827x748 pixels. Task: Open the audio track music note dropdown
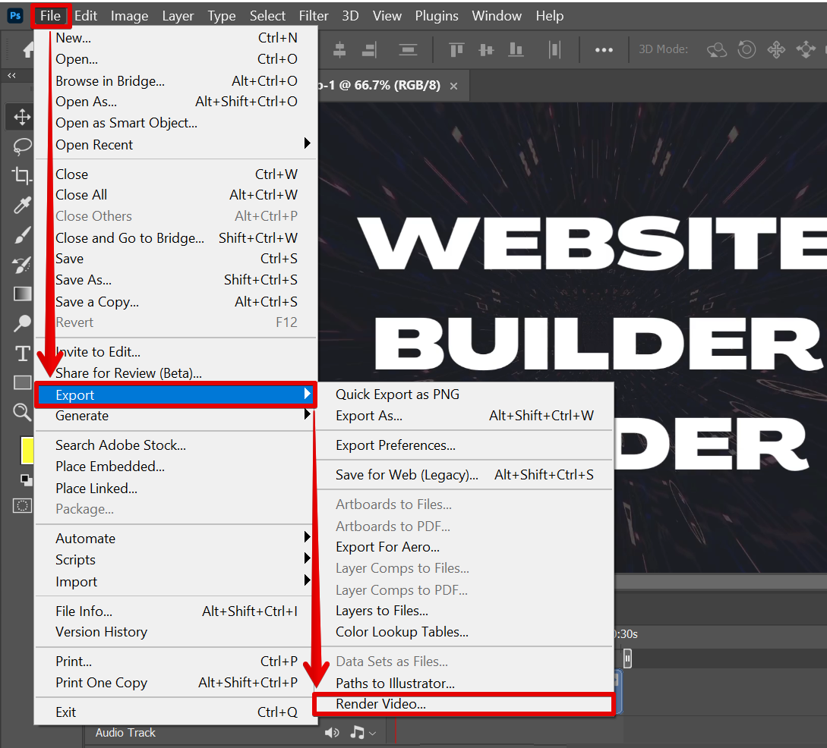(x=364, y=732)
